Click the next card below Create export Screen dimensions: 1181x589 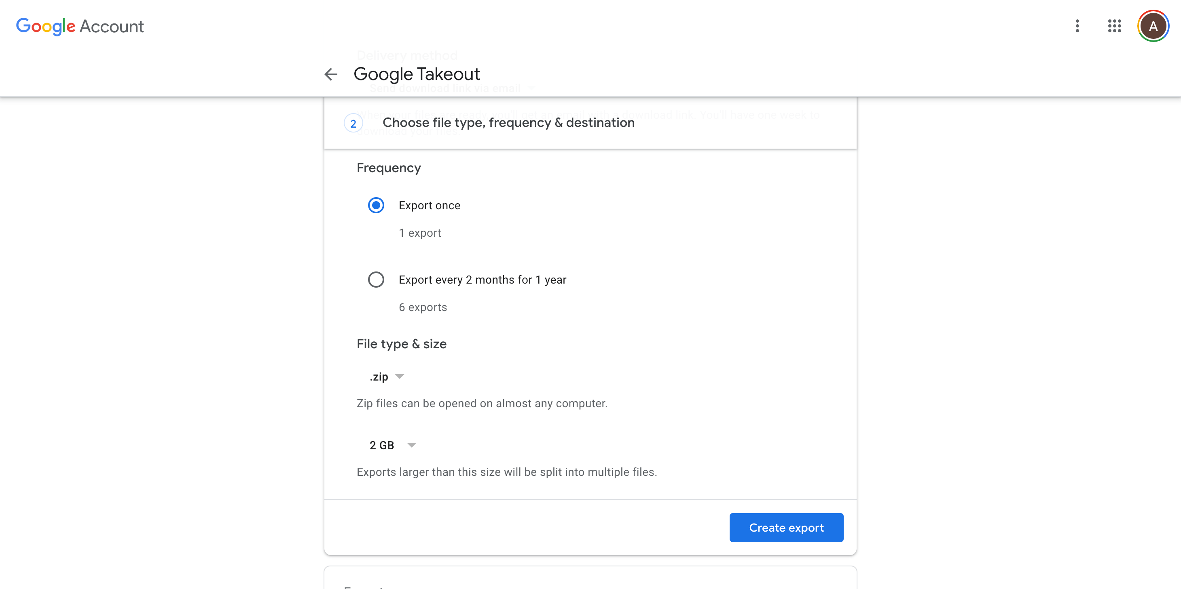click(x=590, y=578)
